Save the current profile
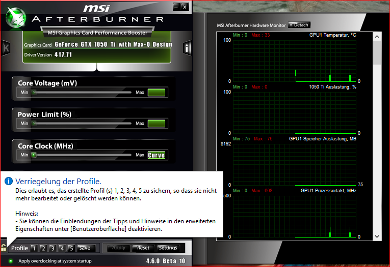The width and height of the screenshot is (390, 267). [86, 248]
